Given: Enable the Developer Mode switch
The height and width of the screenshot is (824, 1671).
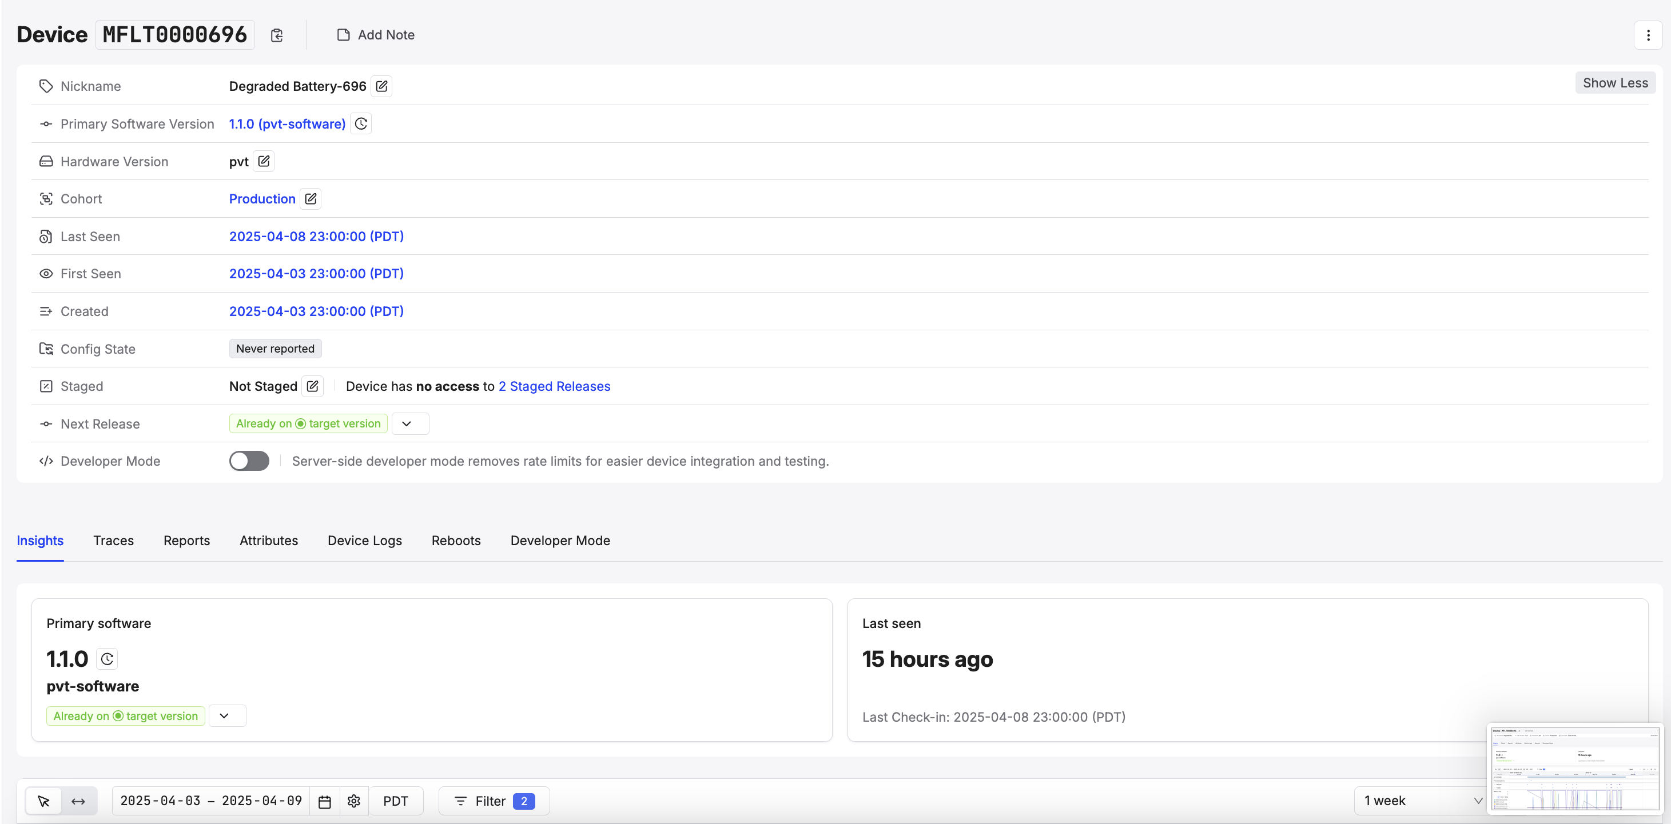Looking at the screenshot, I should click(249, 461).
